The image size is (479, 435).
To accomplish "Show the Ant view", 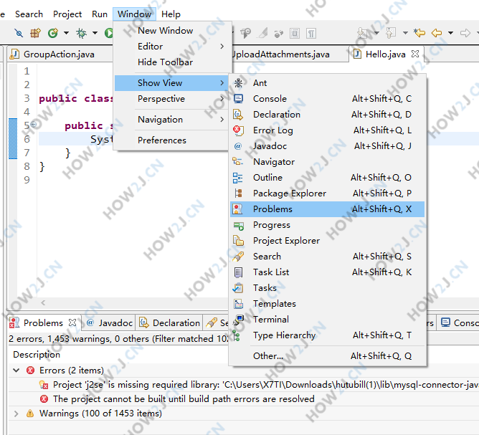I will point(328,83).
